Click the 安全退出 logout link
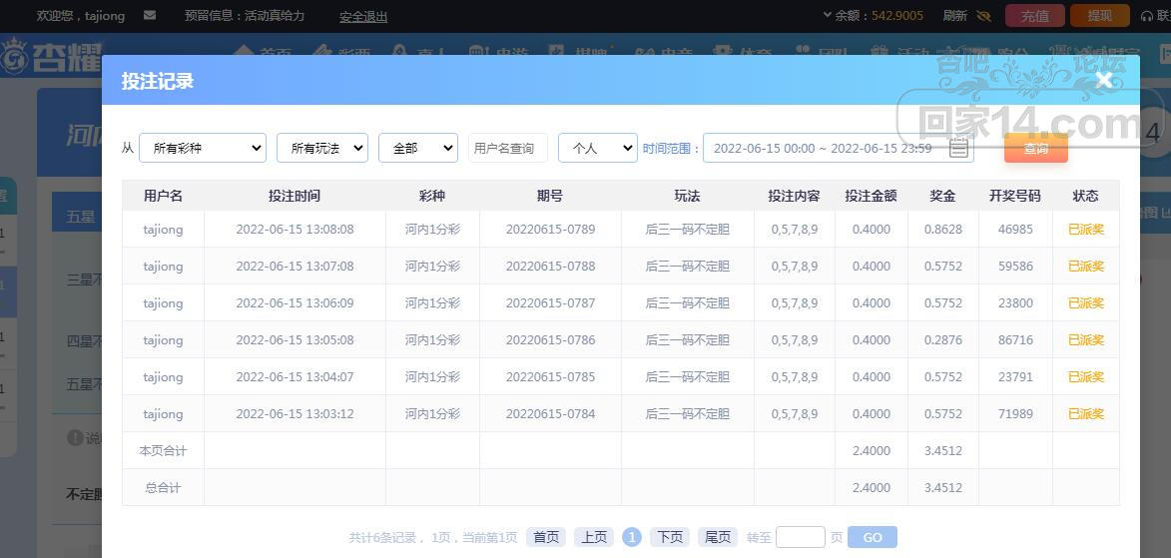 363,17
